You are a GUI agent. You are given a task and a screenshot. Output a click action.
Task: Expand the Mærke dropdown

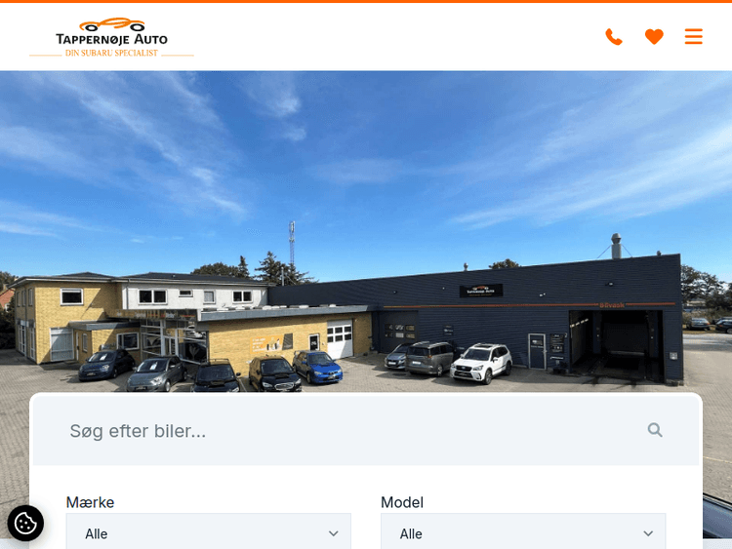pyautogui.click(x=208, y=532)
